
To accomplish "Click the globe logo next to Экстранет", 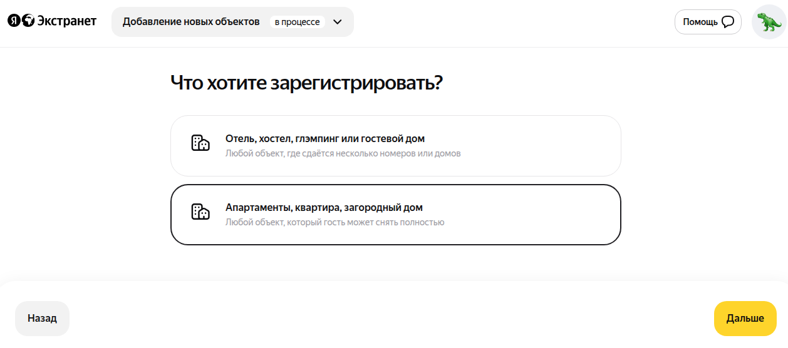I will click(x=28, y=21).
